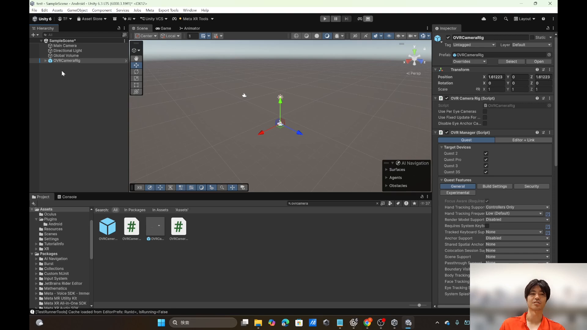The image size is (587, 330).
Task: Enable Use Fixed Update For Tracking
Action: (485, 117)
